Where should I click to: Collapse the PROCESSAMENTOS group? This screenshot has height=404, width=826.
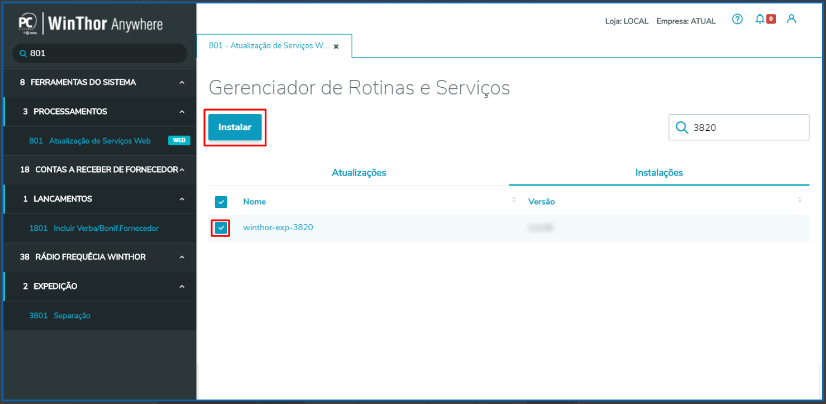tap(182, 112)
